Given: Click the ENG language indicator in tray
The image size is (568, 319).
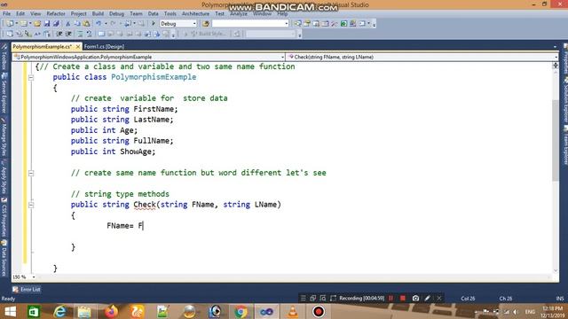Looking at the screenshot, I should [530, 312].
